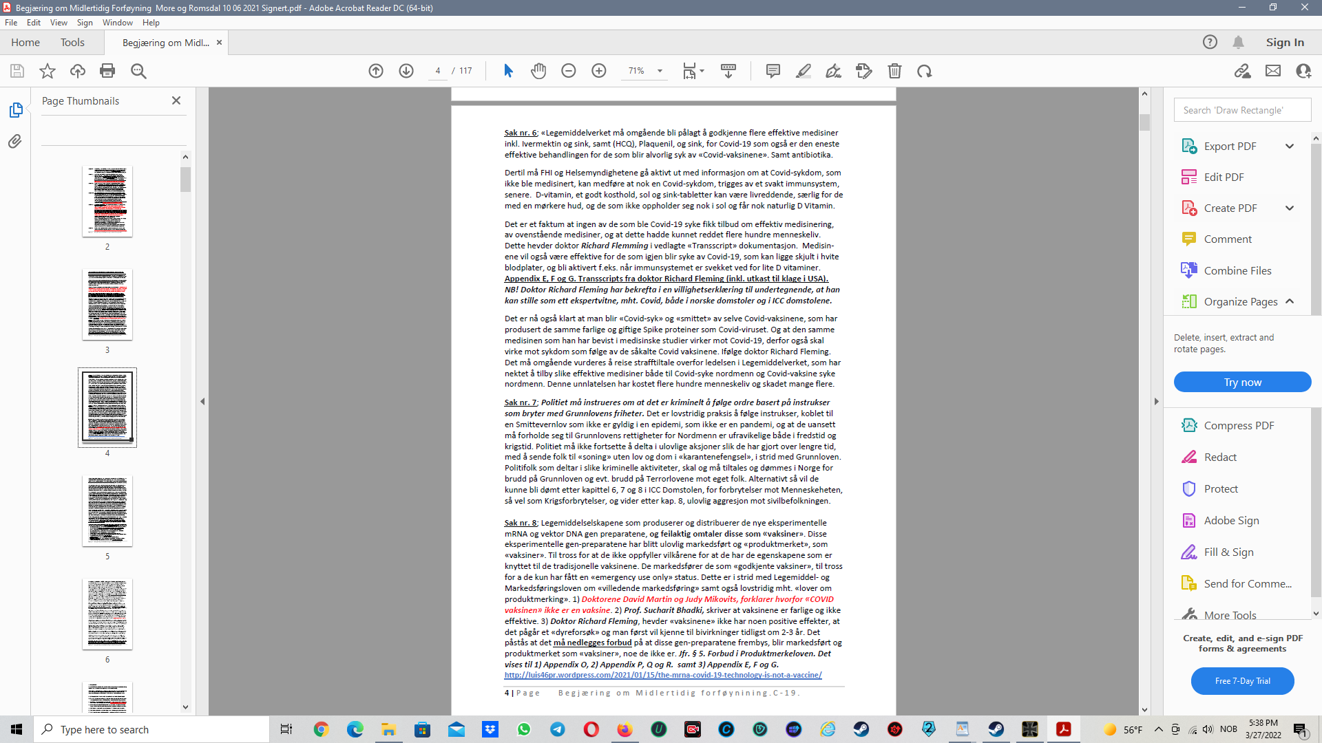Click the document vertical scrollbar thumb

[x=1144, y=122]
